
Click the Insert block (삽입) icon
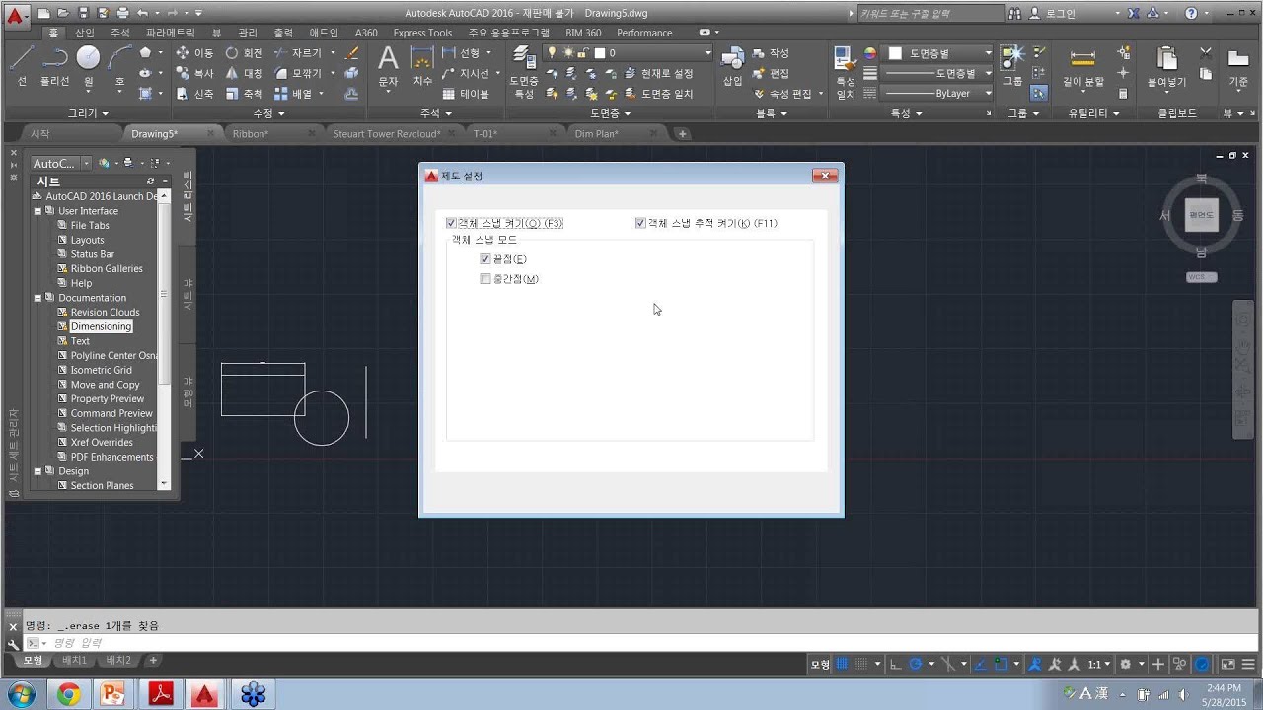point(732,65)
